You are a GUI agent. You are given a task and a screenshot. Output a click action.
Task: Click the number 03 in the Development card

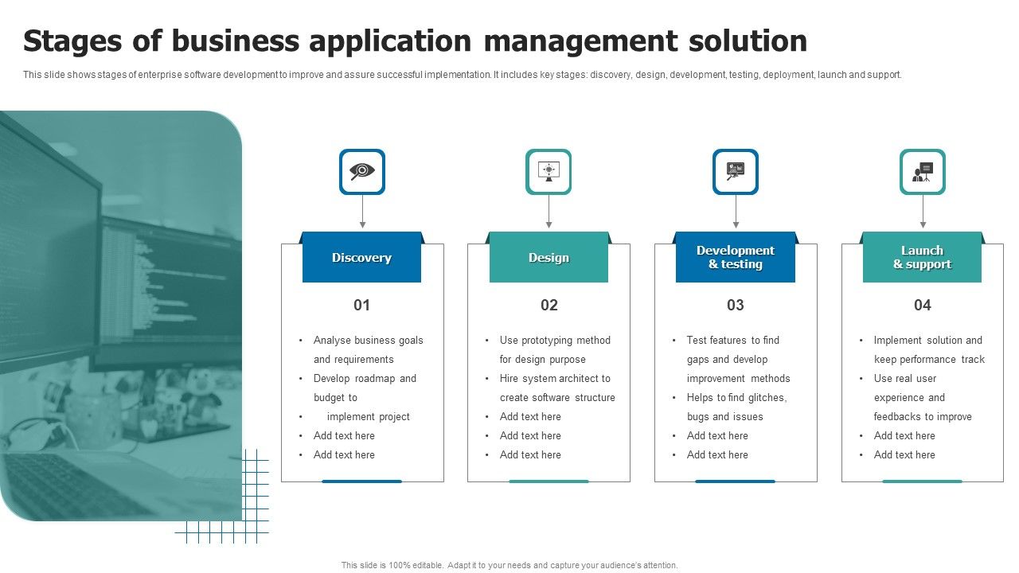tap(736, 305)
